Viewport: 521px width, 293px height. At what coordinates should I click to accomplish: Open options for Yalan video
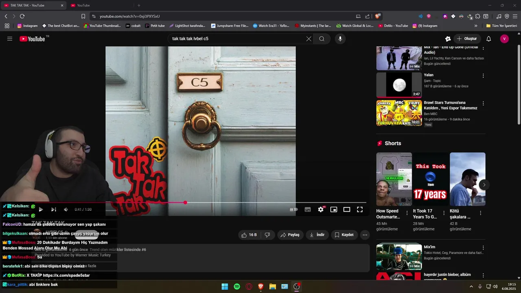point(483,76)
